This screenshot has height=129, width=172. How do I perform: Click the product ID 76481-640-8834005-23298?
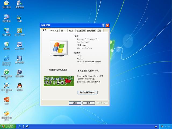coord(89,62)
